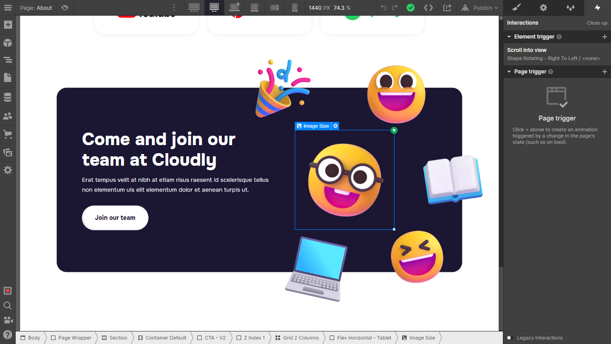
Task: Click the green interaction lightning badge
Action: pyautogui.click(x=394, y=130)
